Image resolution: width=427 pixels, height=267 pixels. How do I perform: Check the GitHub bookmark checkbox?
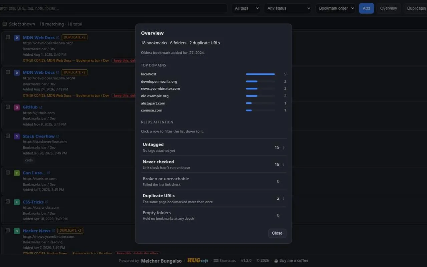[8, 107]
